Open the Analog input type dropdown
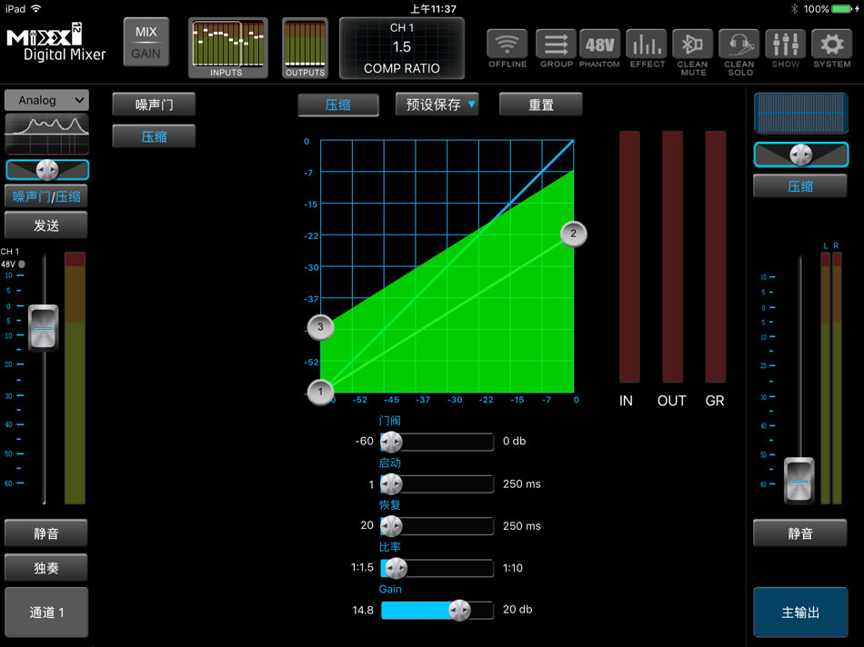Image resolution: width=864 pixels, height=647 pixels. pos(46,100)
